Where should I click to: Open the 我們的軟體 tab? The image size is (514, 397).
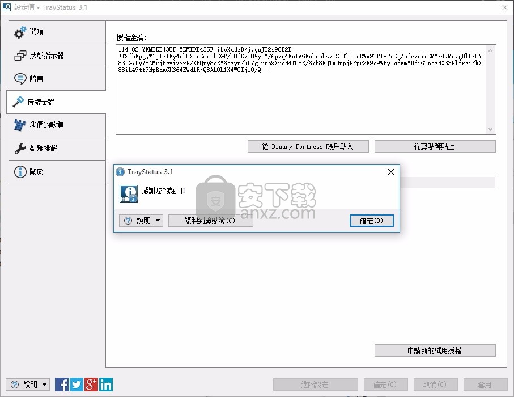tap(57, 125)
